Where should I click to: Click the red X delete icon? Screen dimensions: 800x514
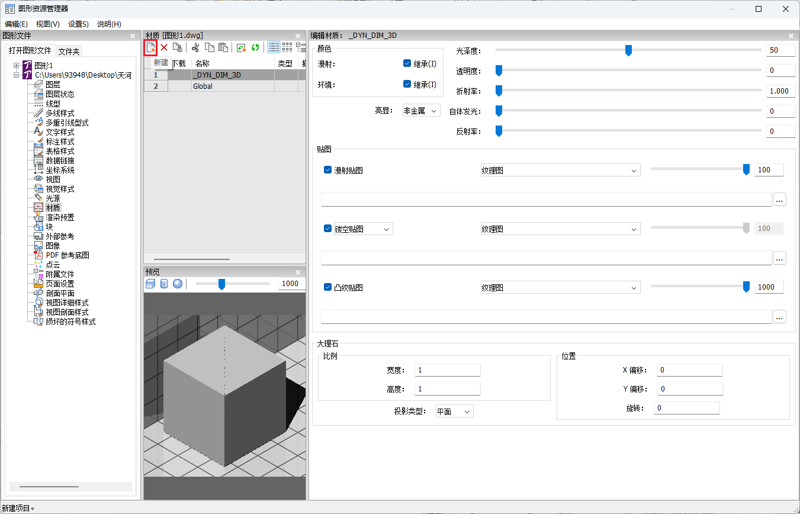(x=164, y=47)
